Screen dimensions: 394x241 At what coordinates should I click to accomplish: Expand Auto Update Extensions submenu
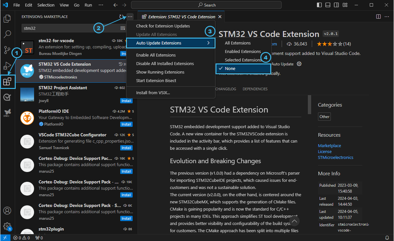point(171,43)
